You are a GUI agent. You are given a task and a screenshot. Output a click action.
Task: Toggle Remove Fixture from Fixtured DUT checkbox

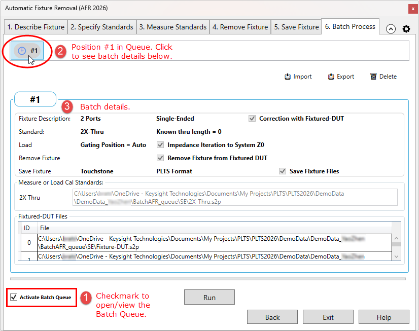click(x=160, y=158)
